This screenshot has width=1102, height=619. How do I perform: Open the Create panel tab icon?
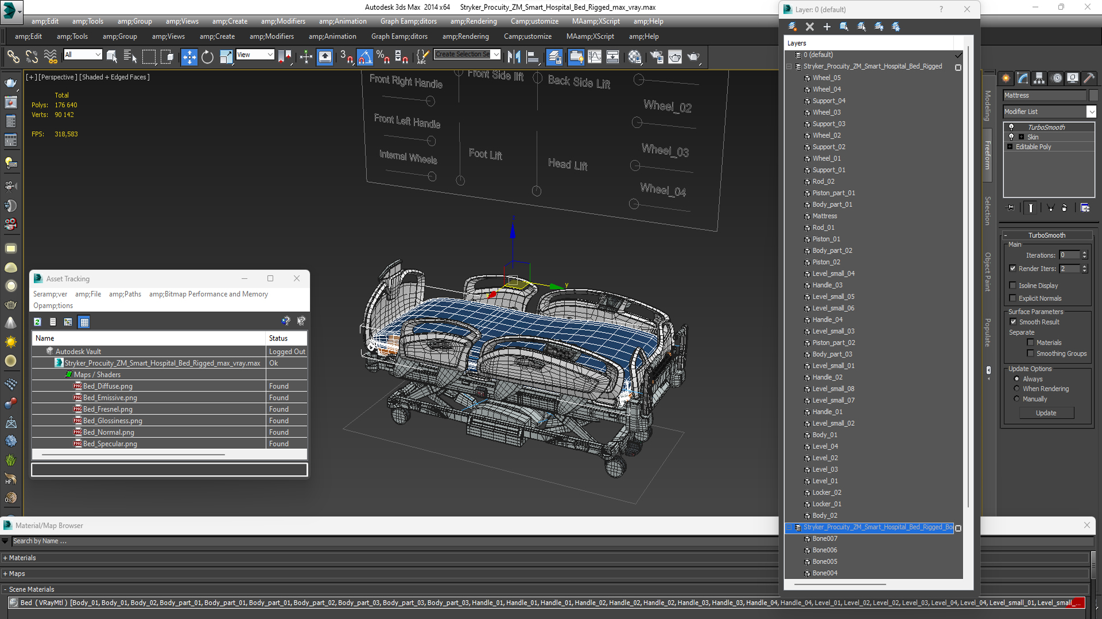1006,78
